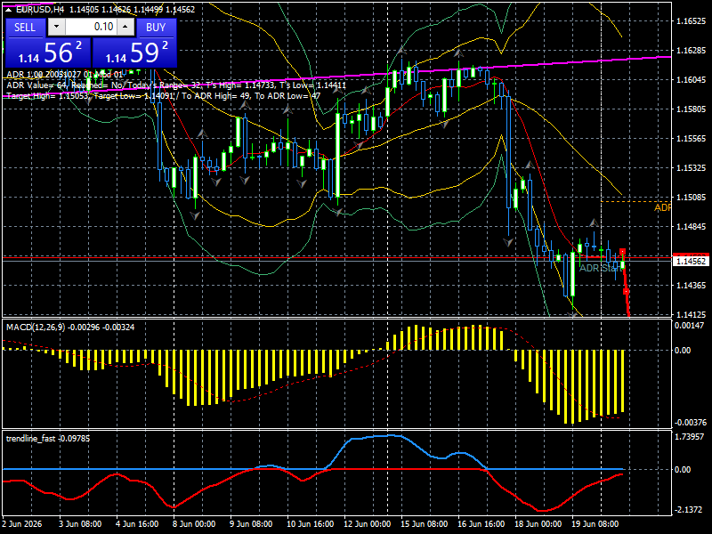The width and height of the screenshot is (712, 534).
Task: Click the 3 Jun 08:00 time label
Action: tap(80, 523)
